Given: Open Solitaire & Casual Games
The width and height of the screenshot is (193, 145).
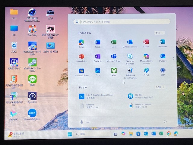Looking at the screenshot, I should pos(130,73).
